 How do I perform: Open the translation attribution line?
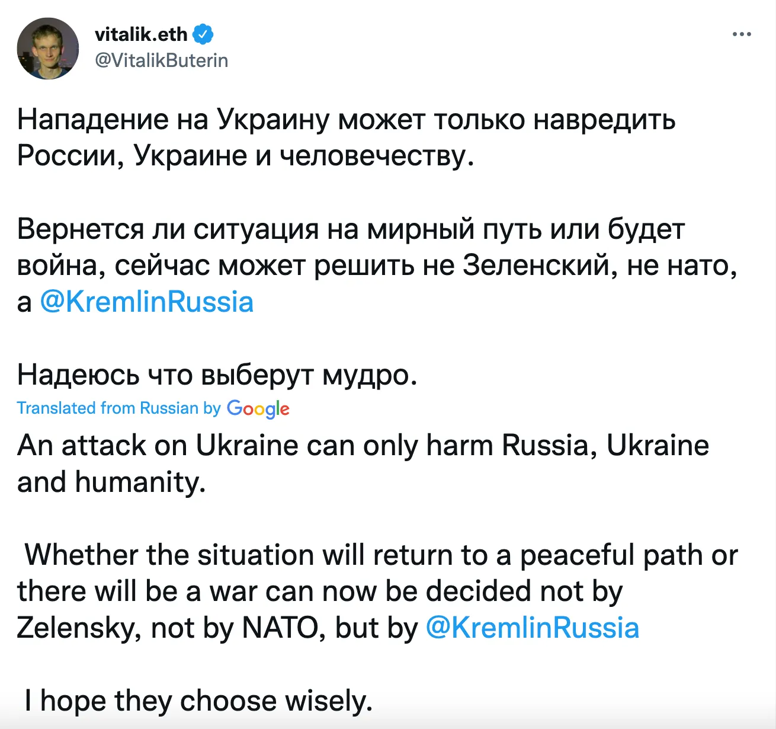click(154, 408)
